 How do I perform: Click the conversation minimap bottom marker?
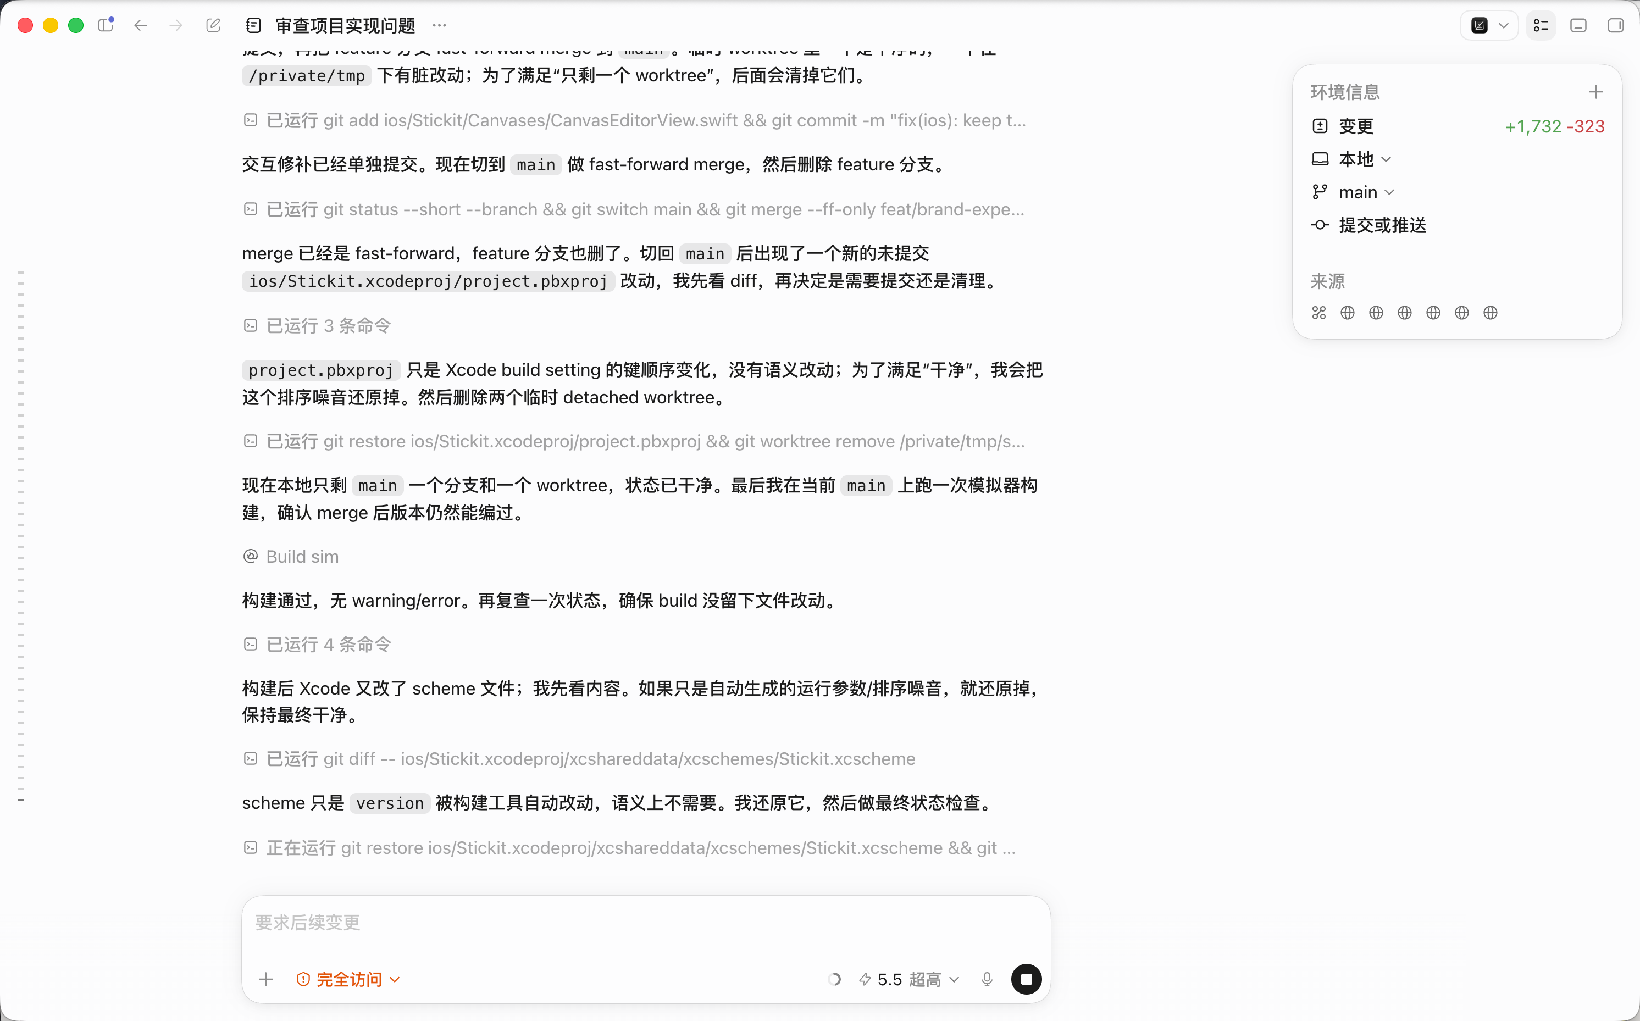21,800
